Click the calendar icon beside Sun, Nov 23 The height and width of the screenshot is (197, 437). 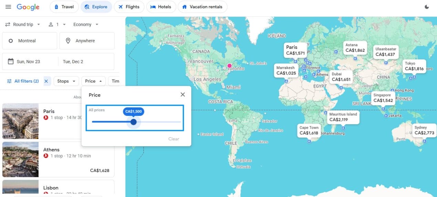tap(11, 62)
